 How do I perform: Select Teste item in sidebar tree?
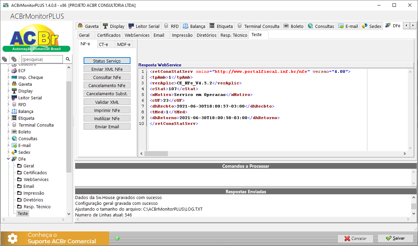pos(23,213)
